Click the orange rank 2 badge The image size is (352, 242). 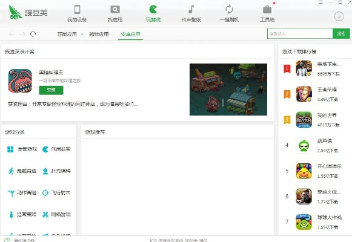(287, 94)
